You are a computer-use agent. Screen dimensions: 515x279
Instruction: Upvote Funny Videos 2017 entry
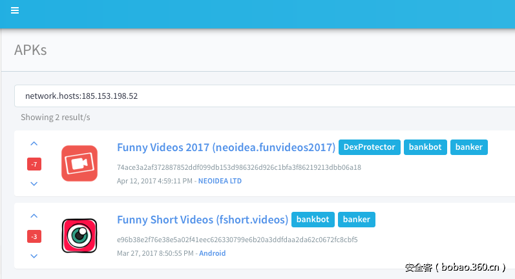[34, 144]
